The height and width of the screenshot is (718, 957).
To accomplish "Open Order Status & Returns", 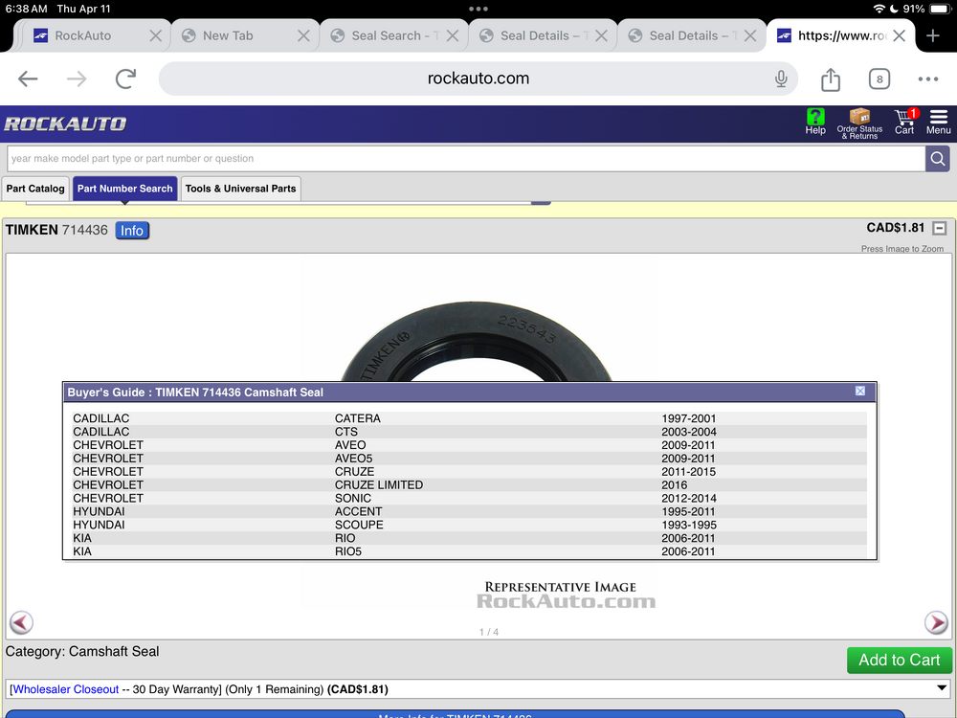I will pyautogui.click(x=859, y=123).
